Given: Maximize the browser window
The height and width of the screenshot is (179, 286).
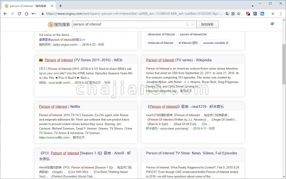Looking at the screenshot, I should 270,3.
